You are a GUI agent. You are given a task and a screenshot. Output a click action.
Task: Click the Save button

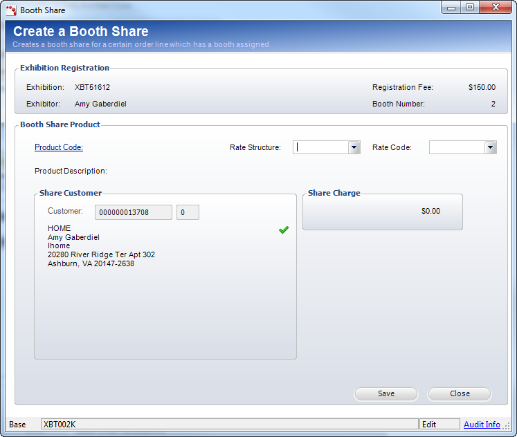(x=386, y=393)
